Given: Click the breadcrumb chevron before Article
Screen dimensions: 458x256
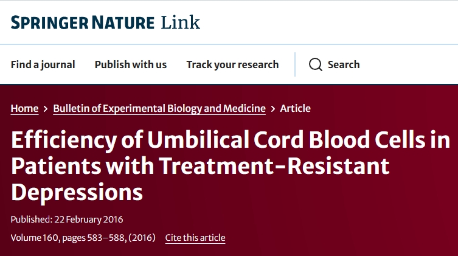Looking at the screenshot, I should pos(272,109).
